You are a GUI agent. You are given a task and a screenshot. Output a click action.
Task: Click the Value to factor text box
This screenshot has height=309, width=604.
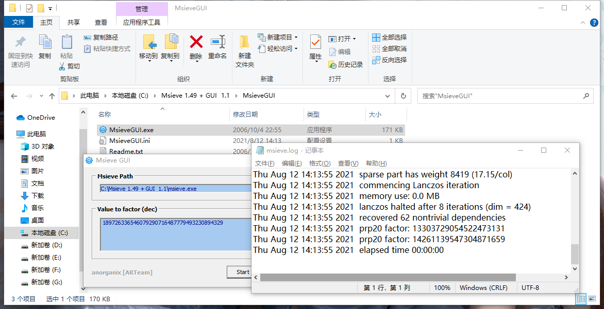(x=176, y=234)
